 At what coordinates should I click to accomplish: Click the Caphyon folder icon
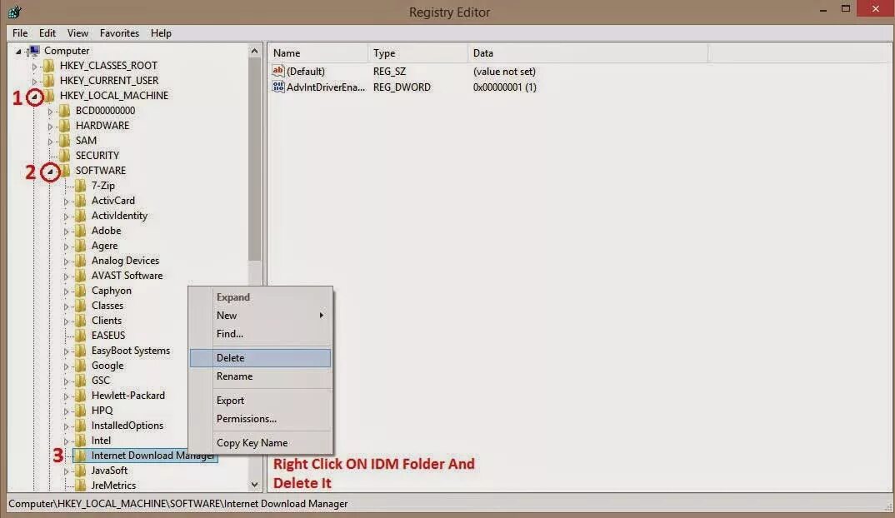(81, 291)
